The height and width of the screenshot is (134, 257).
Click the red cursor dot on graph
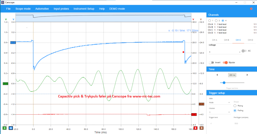pos(183,52)
